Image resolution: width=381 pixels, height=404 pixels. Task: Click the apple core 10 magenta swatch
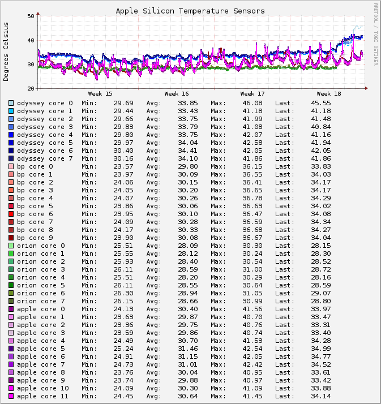(11, 388)
